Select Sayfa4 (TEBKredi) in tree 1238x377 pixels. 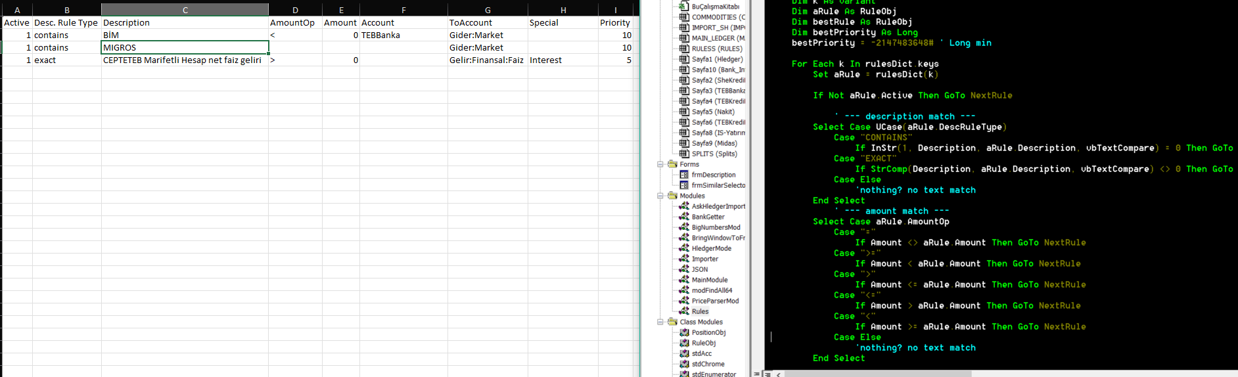click(x=718, y=101)
